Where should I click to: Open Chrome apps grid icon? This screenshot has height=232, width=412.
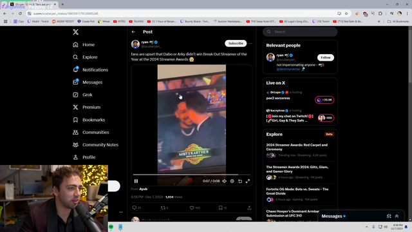6,21
